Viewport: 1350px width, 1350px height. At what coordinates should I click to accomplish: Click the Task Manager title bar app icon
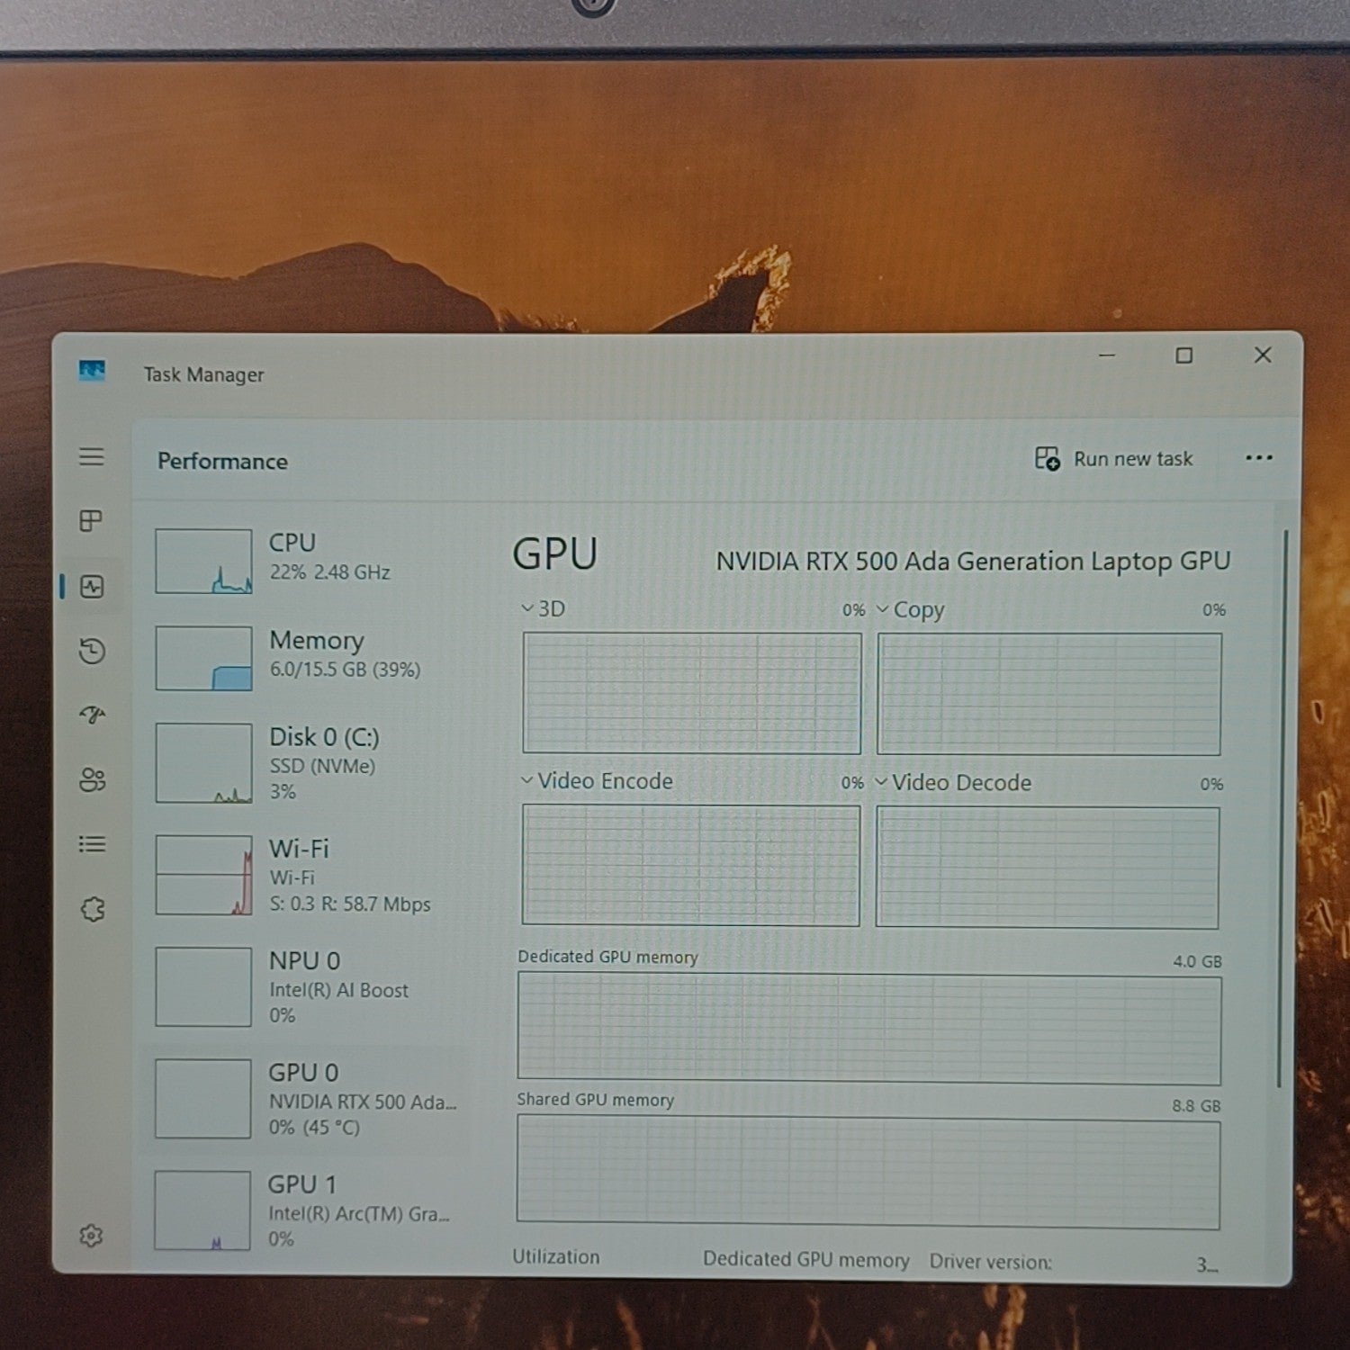92,371
